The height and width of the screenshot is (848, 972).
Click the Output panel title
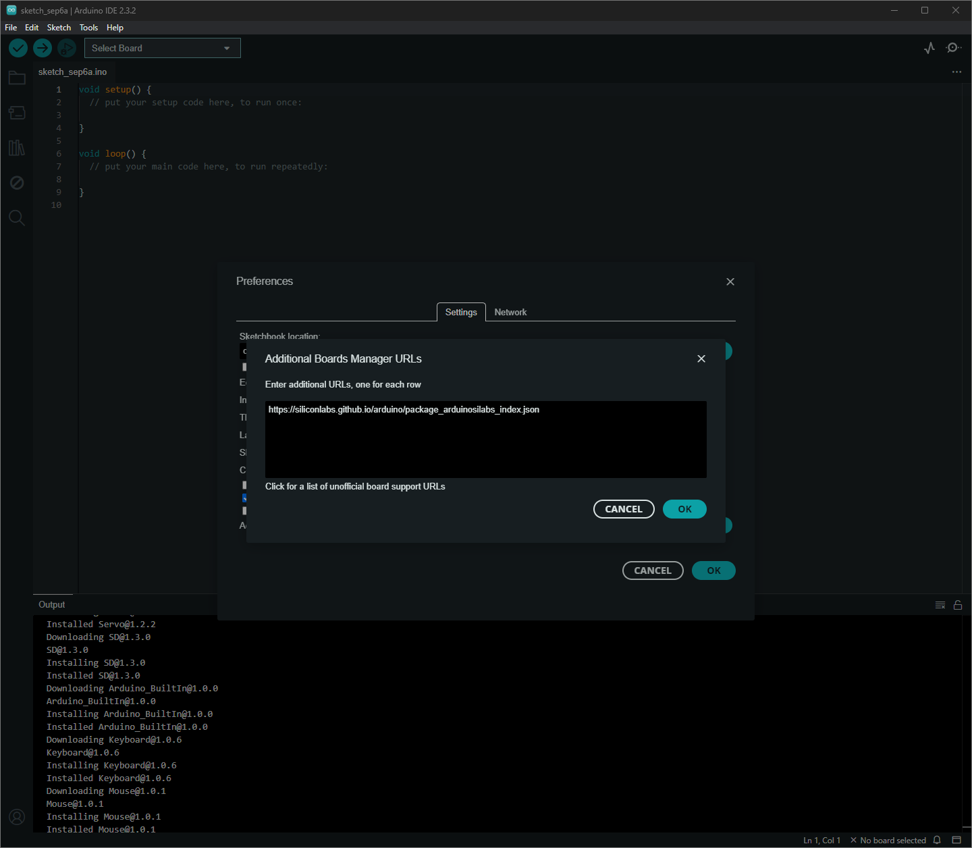point(52,605)
